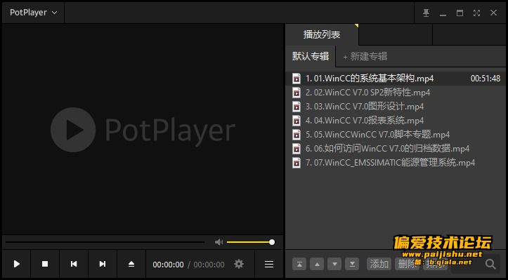Mute audio via the speaker icon
508x280 pixels.
coord(219,242)
